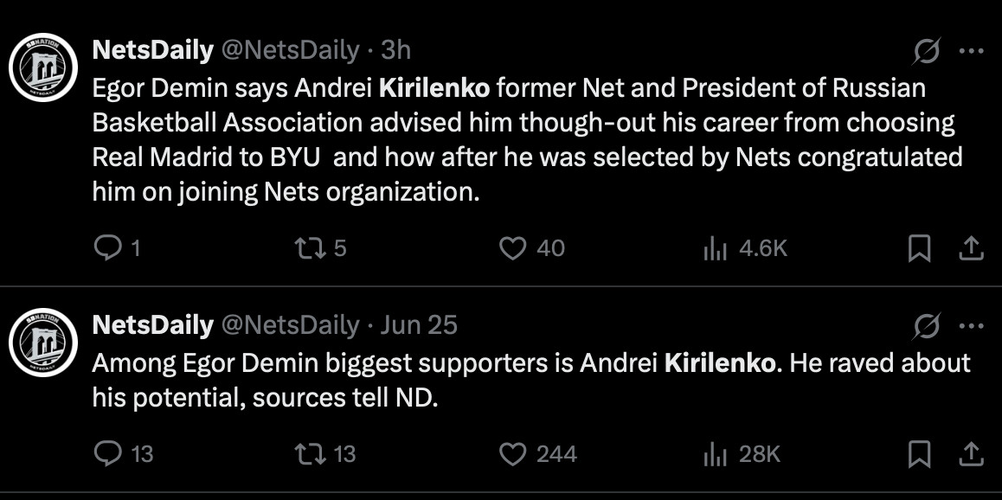This screenshot has height=500, width=1002.
Task: Open Grok icon on the Jun 25 tweet
Action: [x=927, y=326]
